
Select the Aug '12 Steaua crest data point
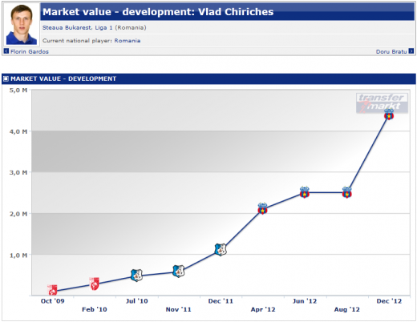tap(347, 192)
